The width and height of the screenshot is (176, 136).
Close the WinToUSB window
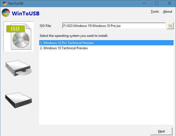point(169,3)
